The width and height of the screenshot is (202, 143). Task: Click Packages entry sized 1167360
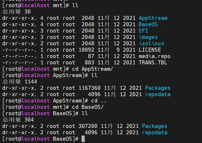(x=158, y=88)
